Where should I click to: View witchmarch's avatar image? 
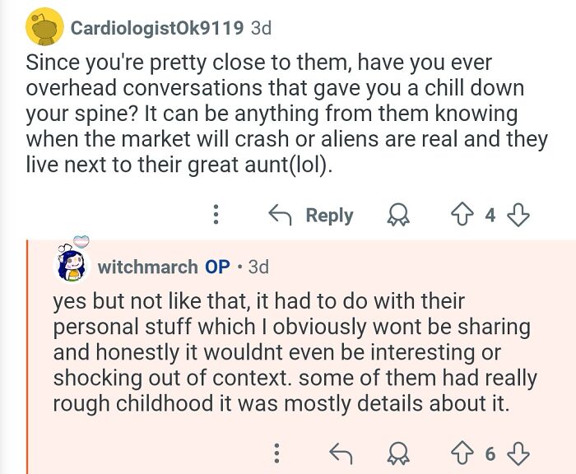tap(72, 264)
